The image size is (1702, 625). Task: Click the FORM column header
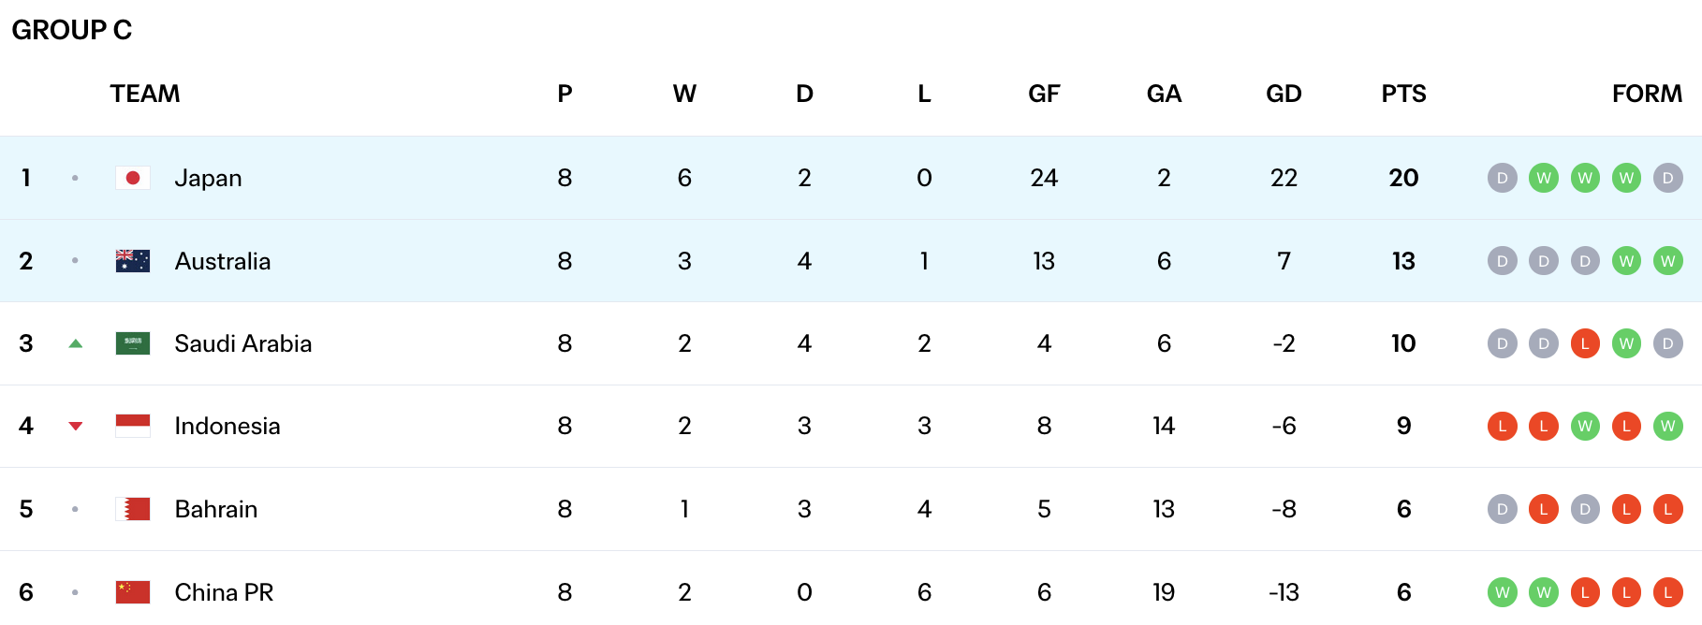pos(1647,94)
